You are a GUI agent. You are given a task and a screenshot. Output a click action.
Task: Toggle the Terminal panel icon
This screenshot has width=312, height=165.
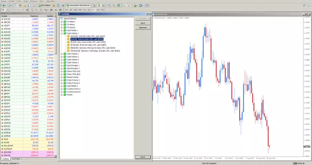29,5
